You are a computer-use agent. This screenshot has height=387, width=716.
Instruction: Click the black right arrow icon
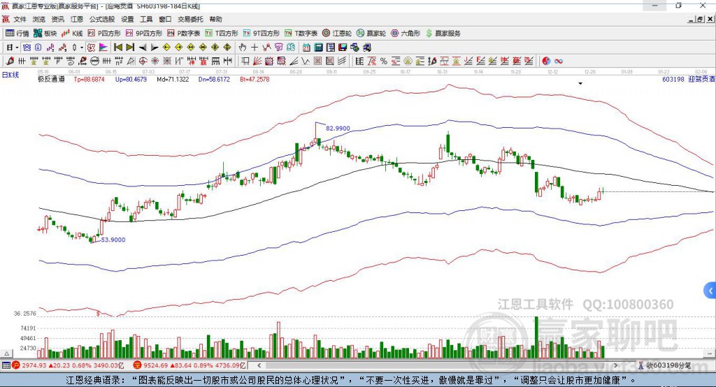tap(155, 48)
